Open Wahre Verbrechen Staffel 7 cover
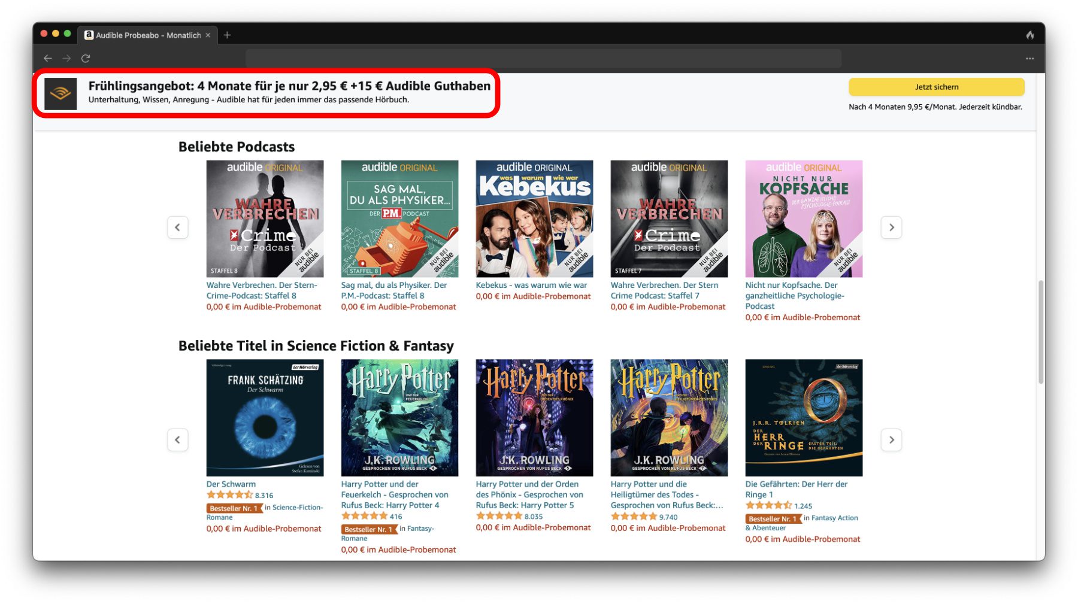The image size is (1078, 604). pos(669,218)
